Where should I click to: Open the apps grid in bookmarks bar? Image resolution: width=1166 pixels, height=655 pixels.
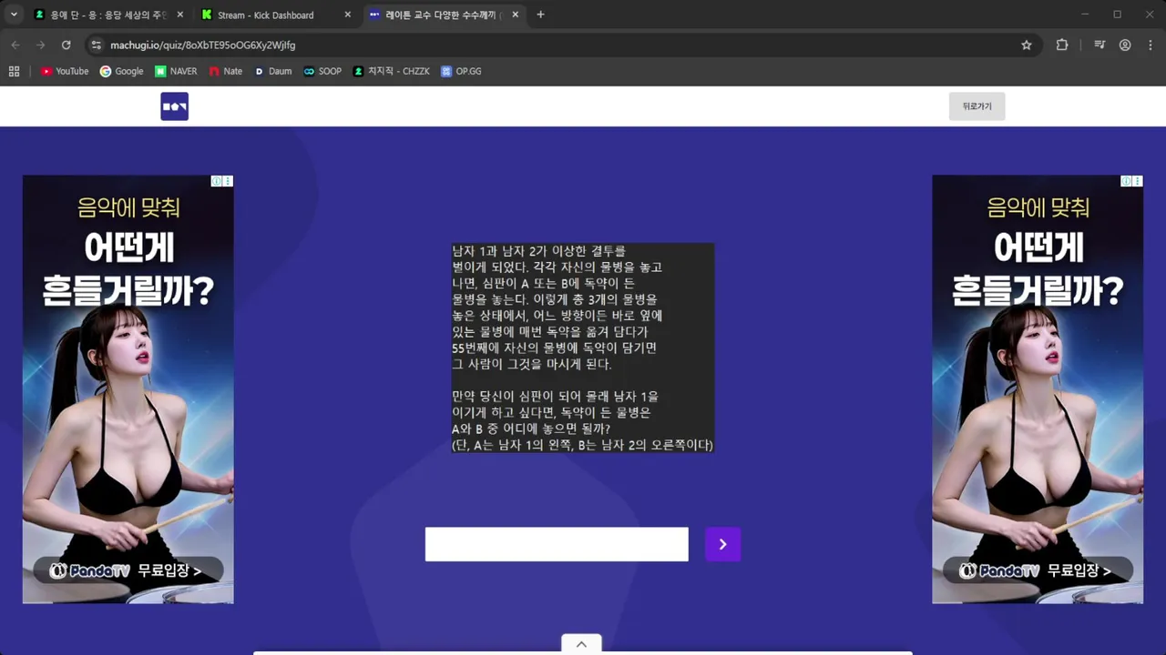click(x=14, y=71)
